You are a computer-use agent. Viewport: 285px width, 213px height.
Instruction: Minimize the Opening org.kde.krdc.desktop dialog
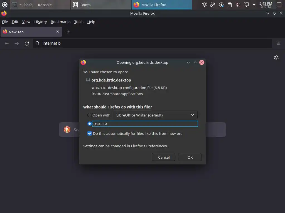(x=188, y=62)
